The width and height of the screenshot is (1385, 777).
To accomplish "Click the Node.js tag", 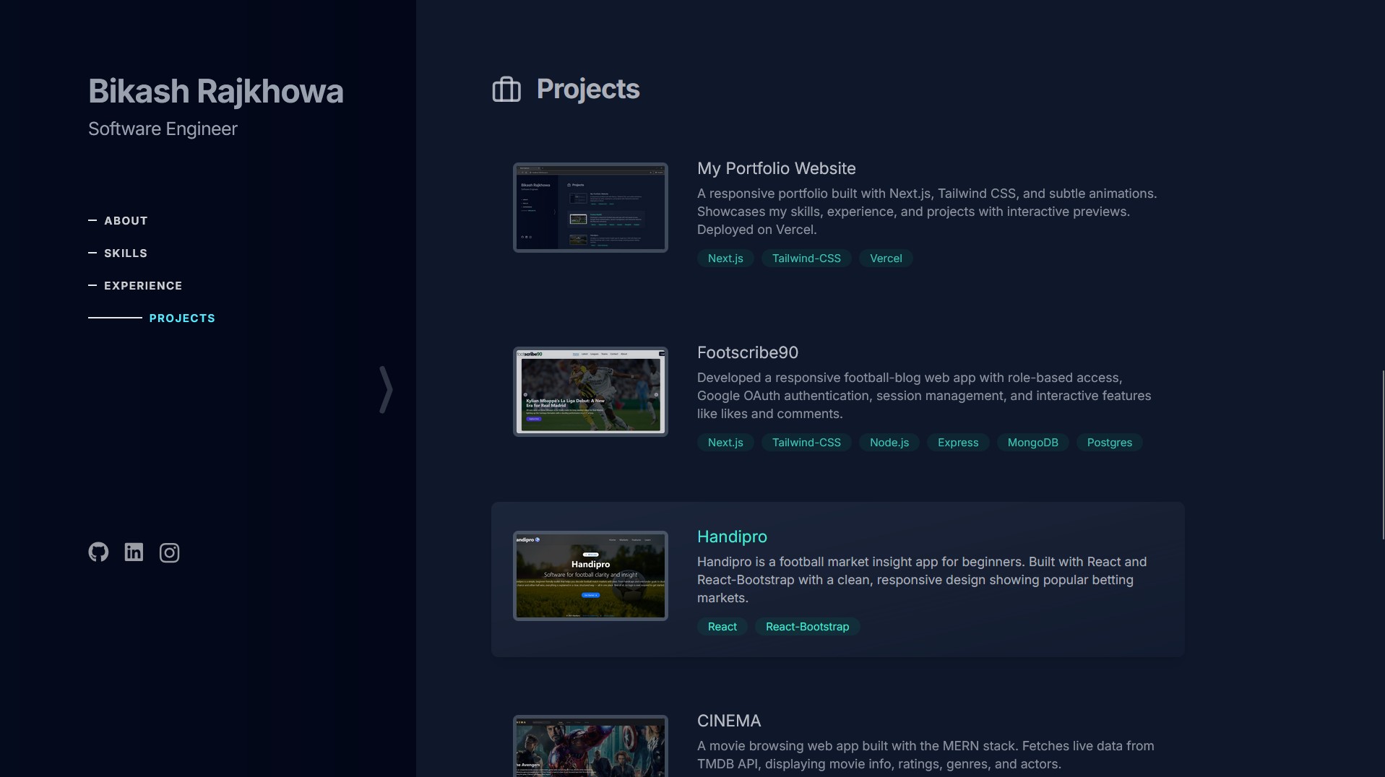I will coord(889,443).
